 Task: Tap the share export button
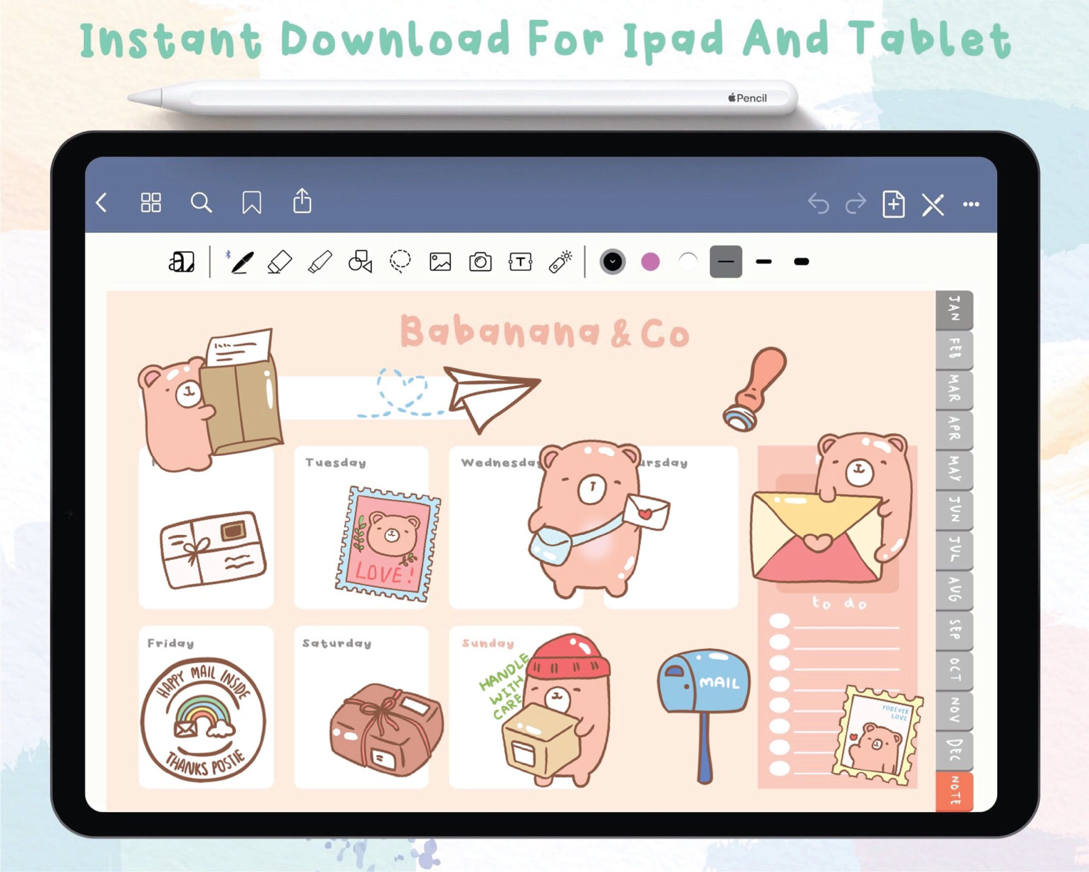[302, 202]
